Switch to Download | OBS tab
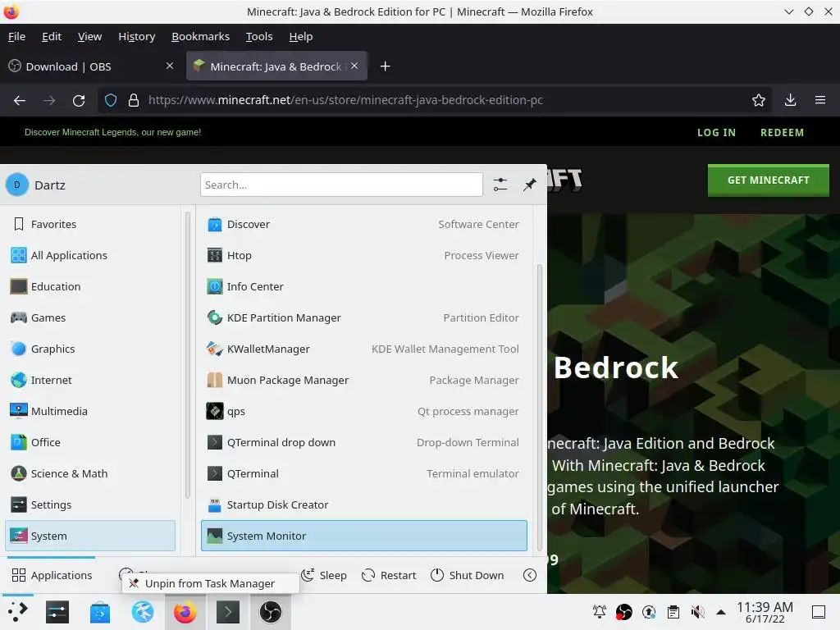 (91, 66)
